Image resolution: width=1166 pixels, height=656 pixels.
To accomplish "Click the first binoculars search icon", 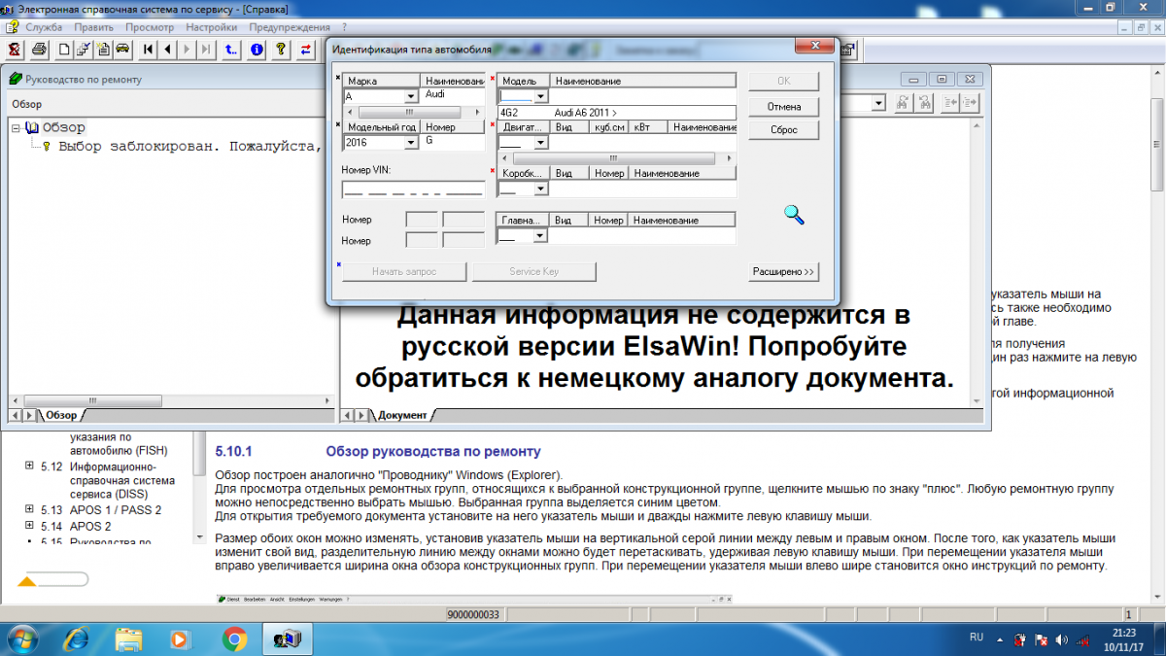I will tap(903, 103).
